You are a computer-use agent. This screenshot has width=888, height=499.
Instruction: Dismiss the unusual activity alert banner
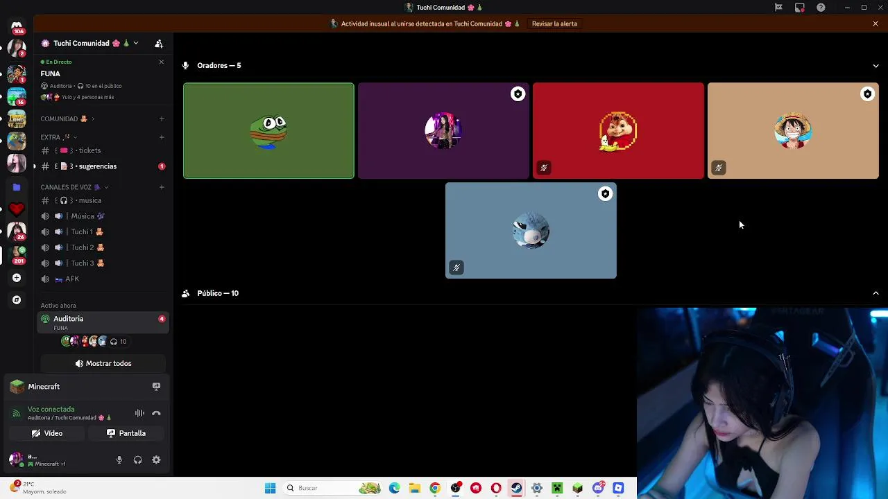876,24
